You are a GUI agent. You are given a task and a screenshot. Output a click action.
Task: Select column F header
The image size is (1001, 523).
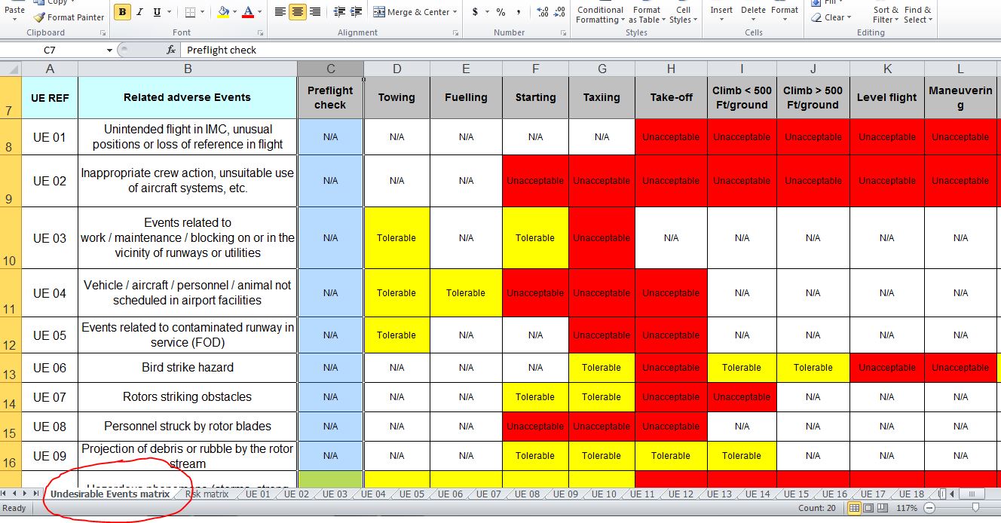(x=535, y=69)
